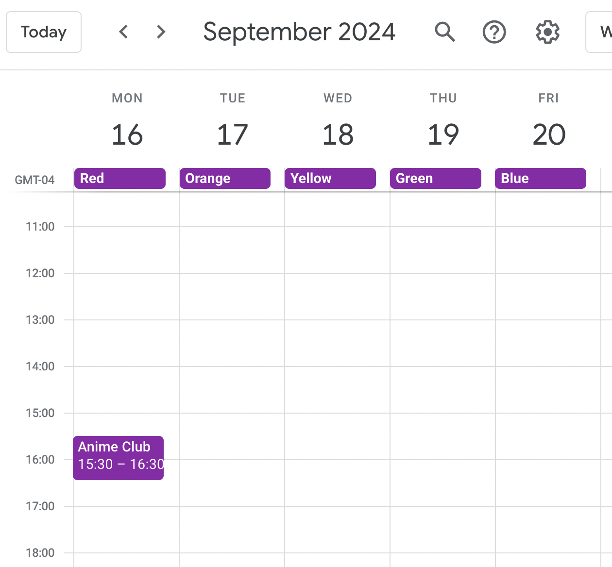Open the Green all-day event on Thursday
Screen dimensions: 612x567
[x=436, y=178]
